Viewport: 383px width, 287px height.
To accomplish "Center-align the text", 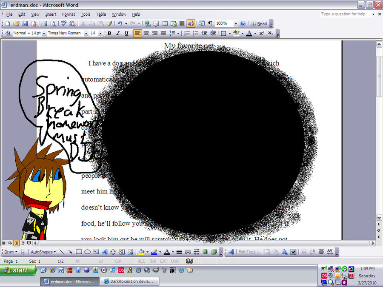I will [146, 33].
